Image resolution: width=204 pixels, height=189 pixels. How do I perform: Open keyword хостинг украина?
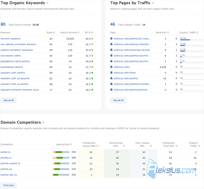pyautogui.click(x=10, y=39)
